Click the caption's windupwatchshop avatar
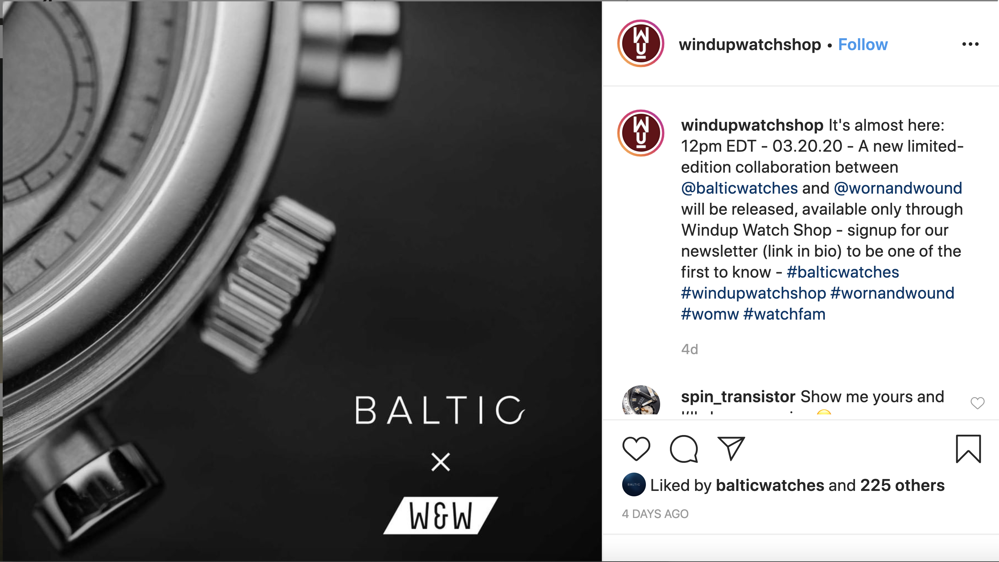 click(x=641, y=133)
